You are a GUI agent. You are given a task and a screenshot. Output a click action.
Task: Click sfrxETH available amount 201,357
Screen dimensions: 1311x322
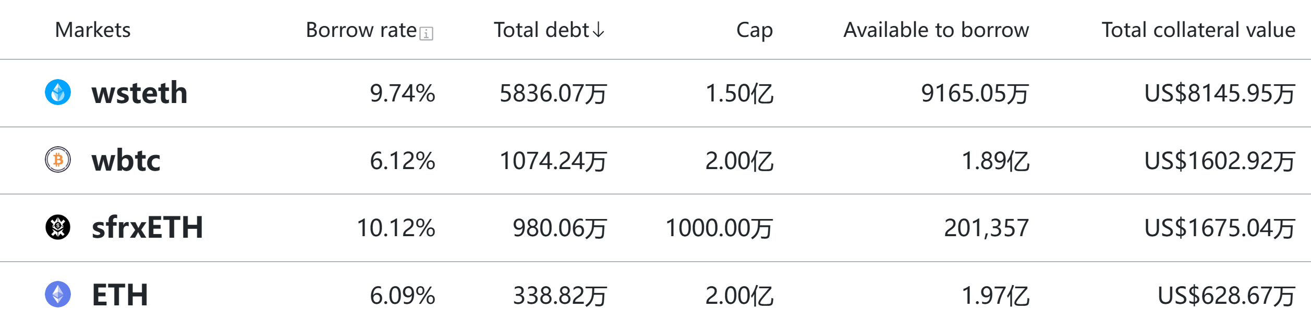click(x=987, y=228)
